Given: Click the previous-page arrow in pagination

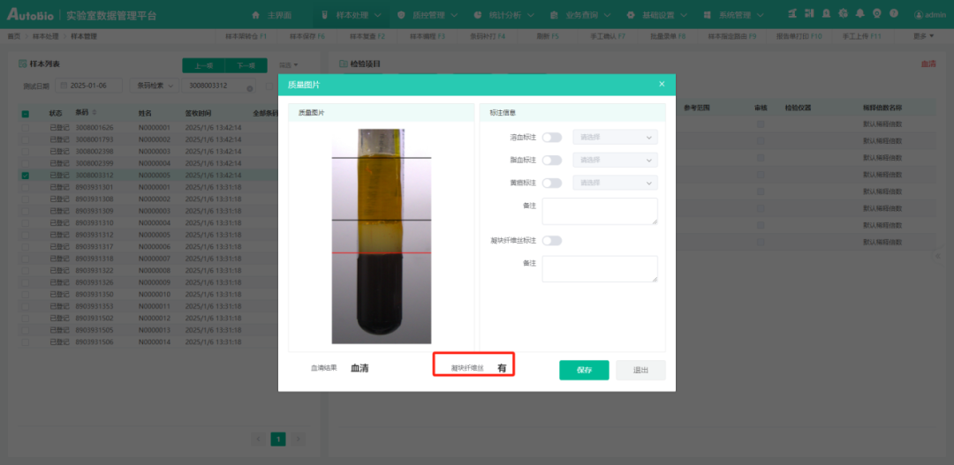Looking at the screenshot, I should [258, 439].
